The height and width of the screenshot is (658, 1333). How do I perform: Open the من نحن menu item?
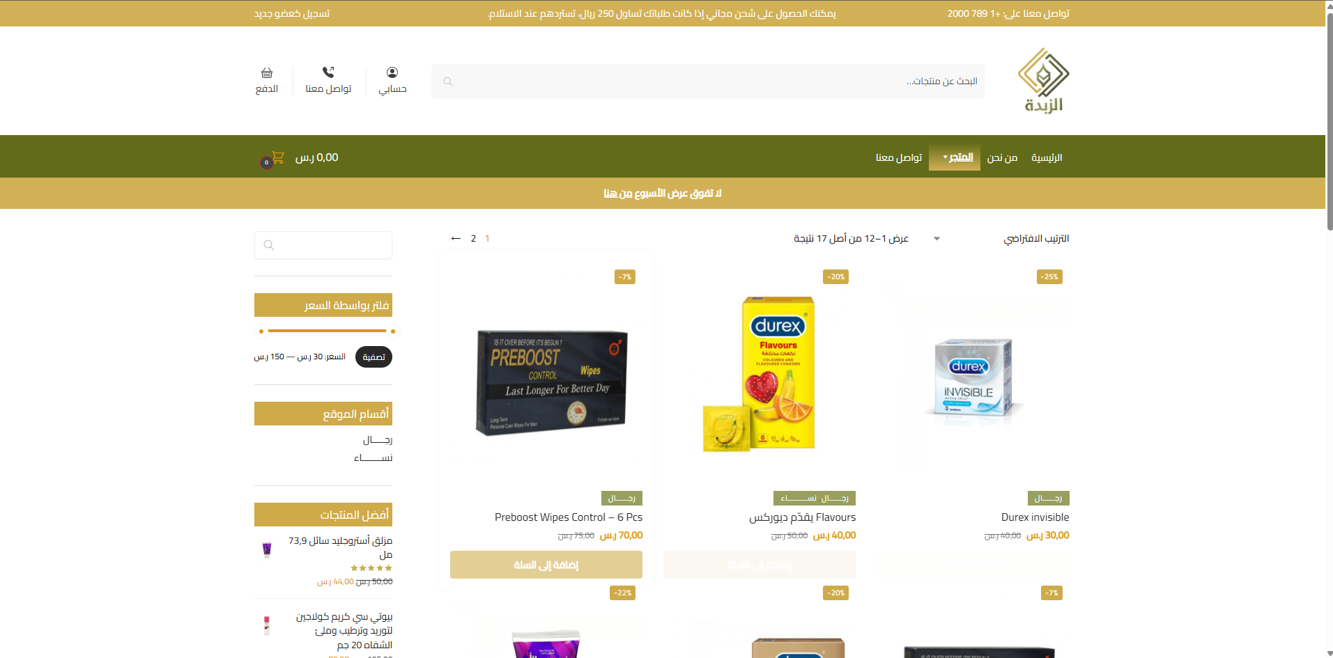pos(1002,157)
